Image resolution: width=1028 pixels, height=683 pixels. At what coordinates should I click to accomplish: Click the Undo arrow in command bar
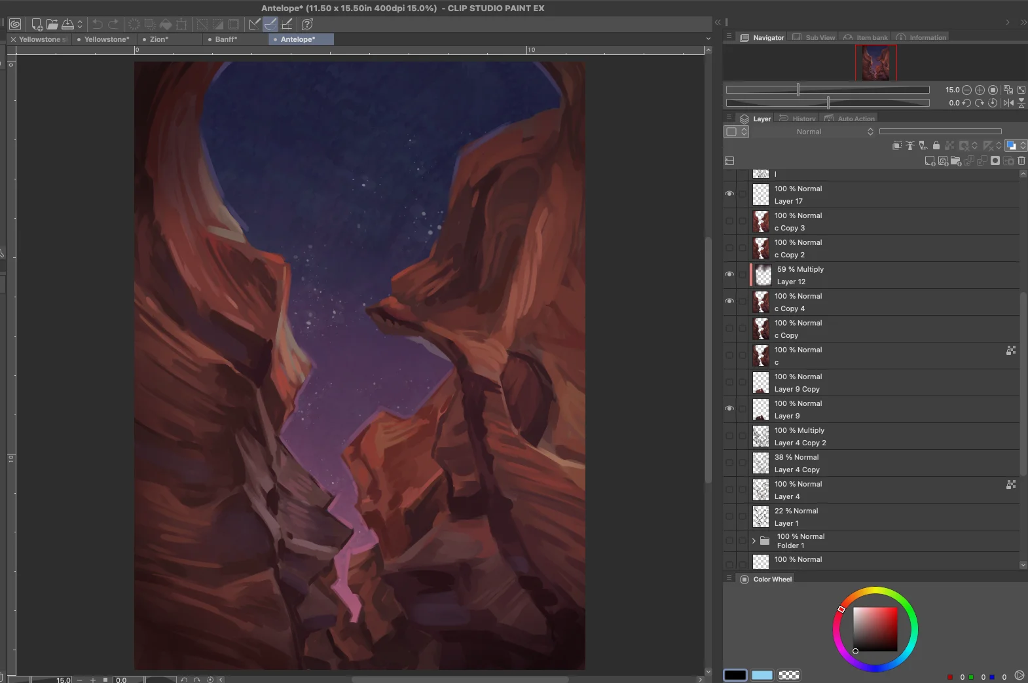click(98, 24)
